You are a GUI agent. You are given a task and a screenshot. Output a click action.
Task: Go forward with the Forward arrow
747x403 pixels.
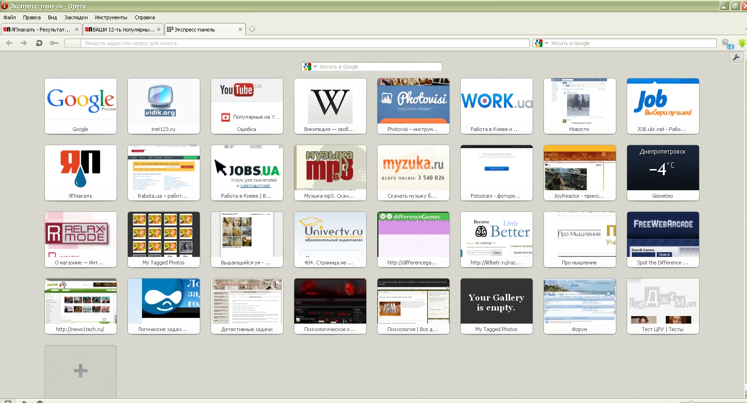[x=24, y=43]
